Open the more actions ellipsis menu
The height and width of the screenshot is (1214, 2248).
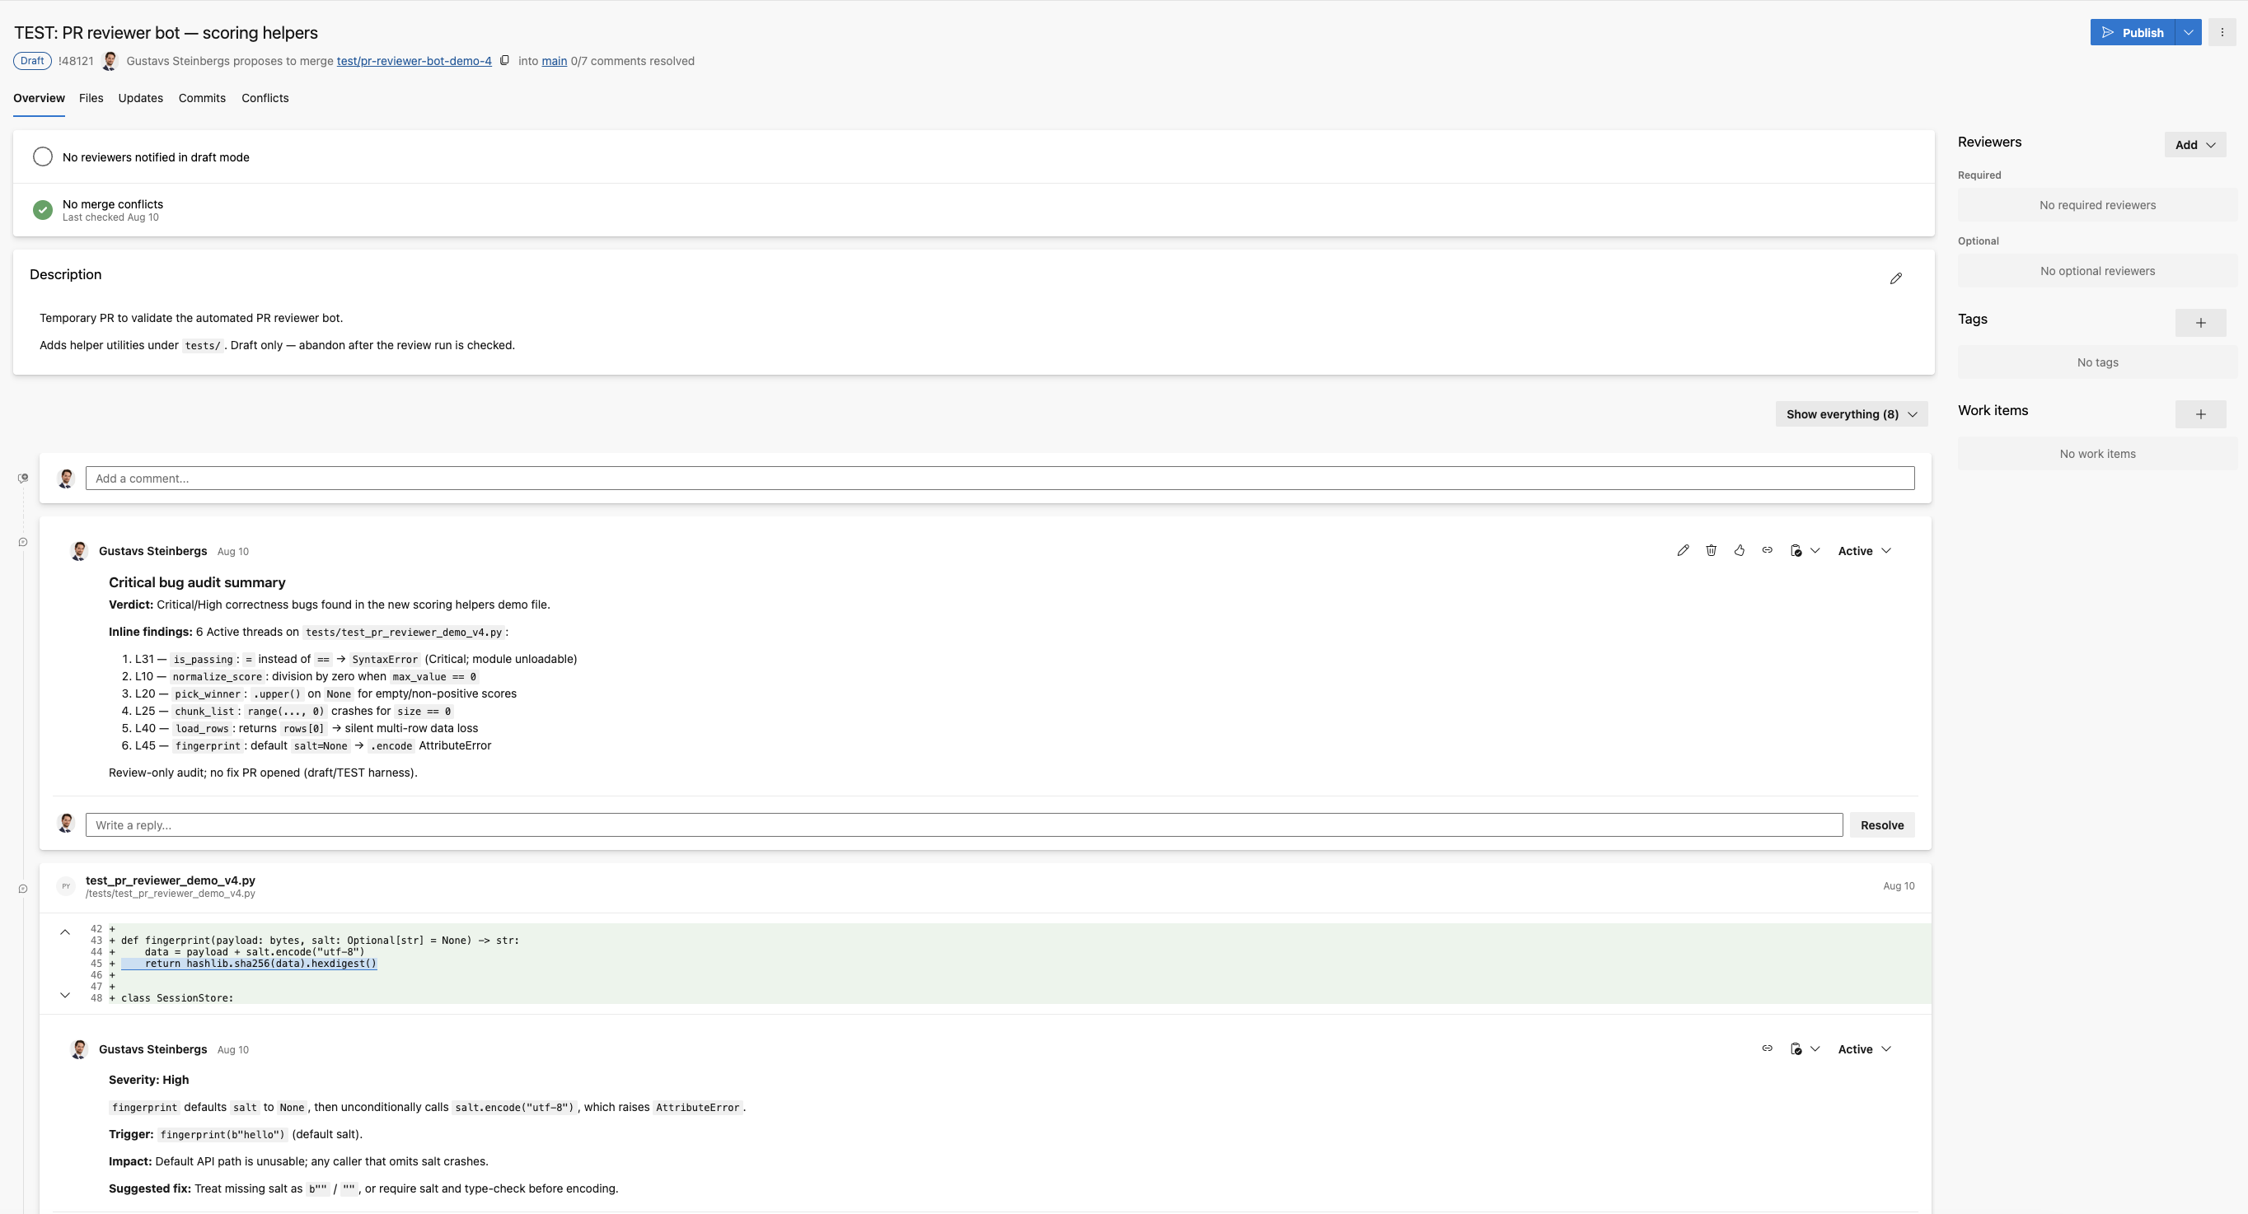click(2222, 32)
